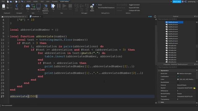Click the share icon near the username
The image size is (198, 111).
click(x=185, y=2)
